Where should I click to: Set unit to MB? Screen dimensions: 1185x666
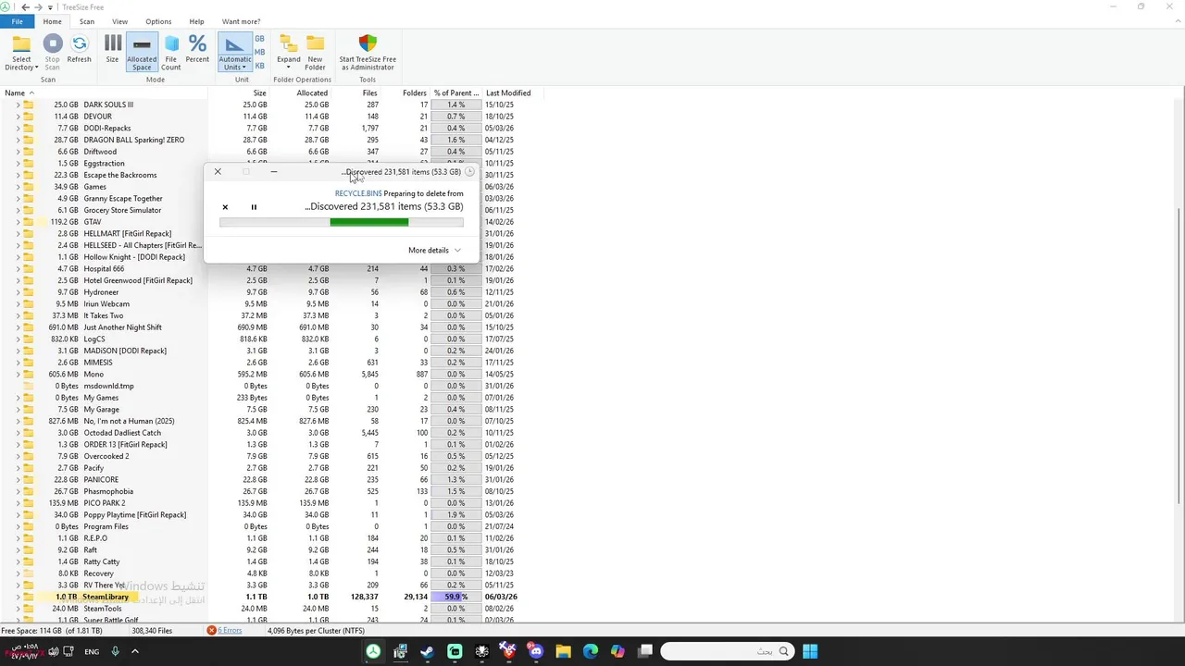pos(259,53)
